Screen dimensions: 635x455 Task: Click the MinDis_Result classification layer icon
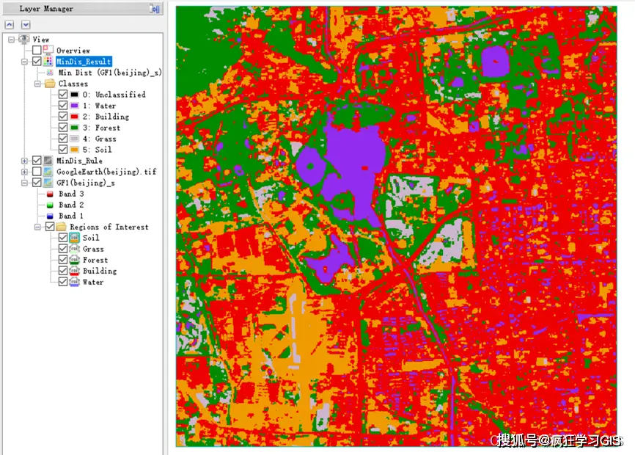pyautogui.click(x=48, y=61)
